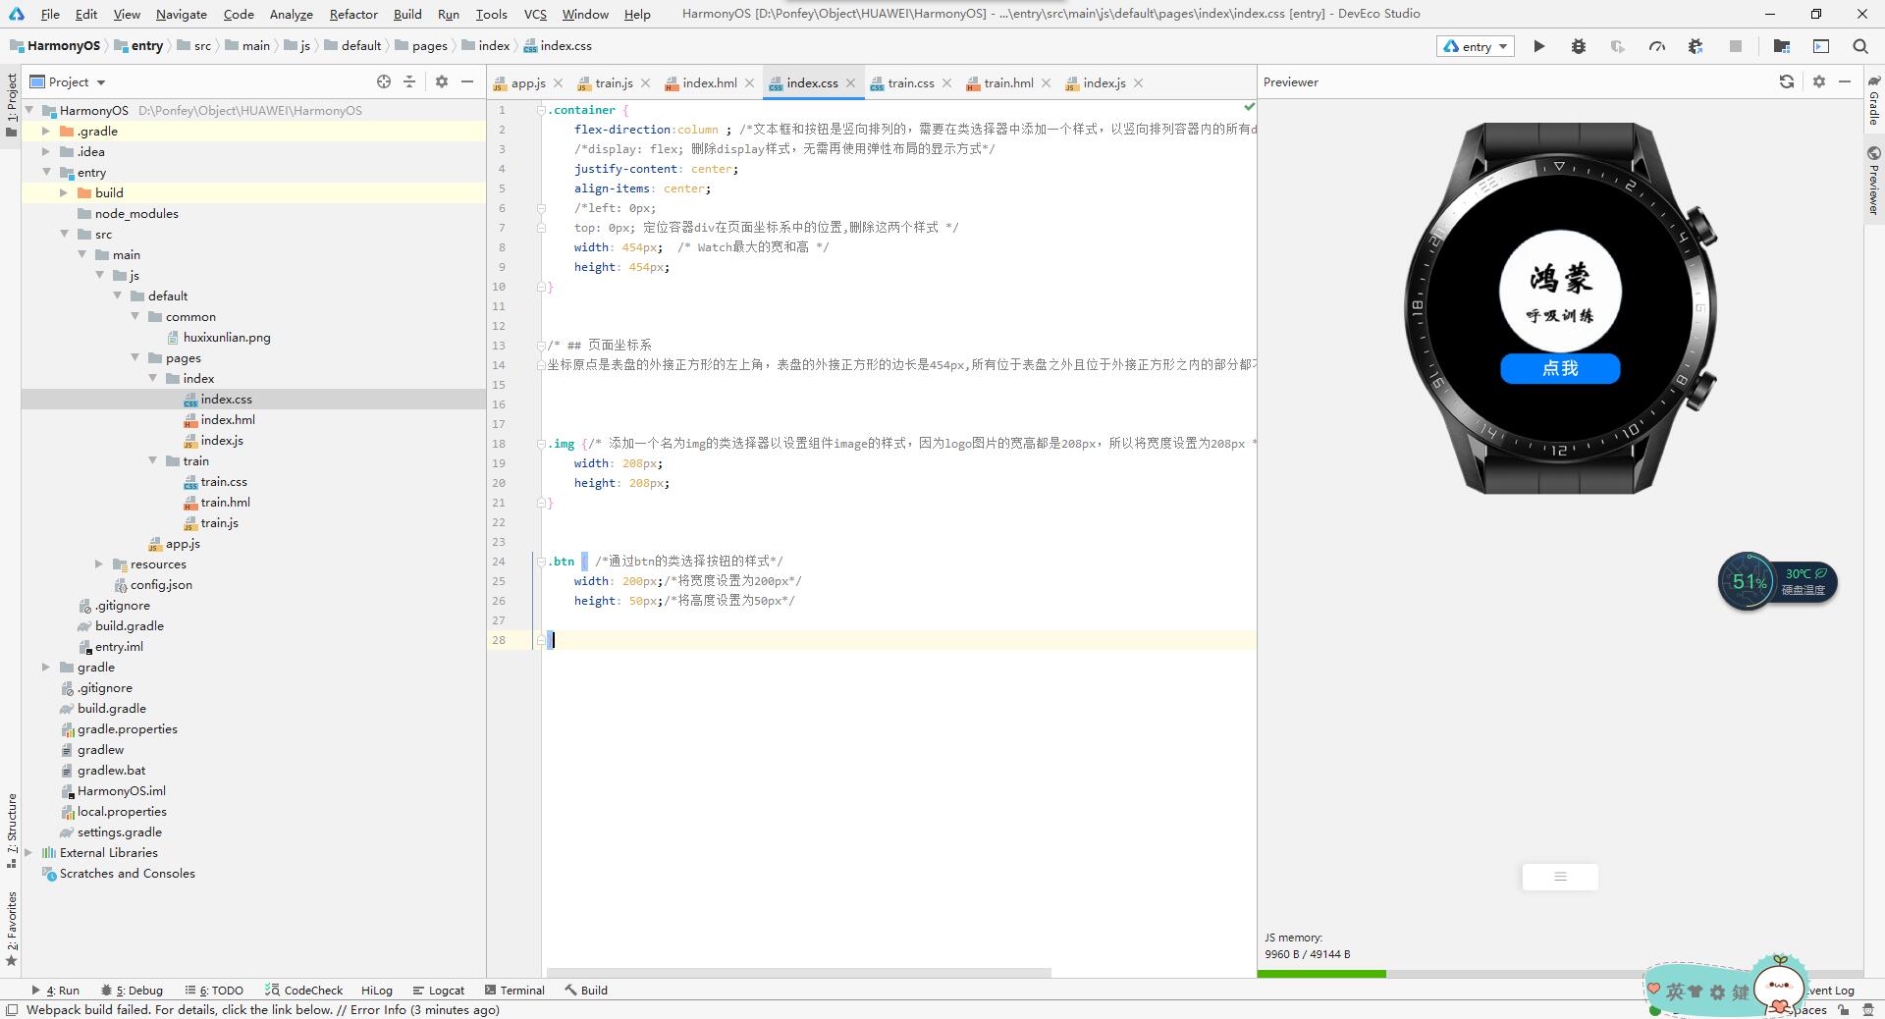Open the Navigate menu
1885x1019 pixels.
(x=181, y=14)
